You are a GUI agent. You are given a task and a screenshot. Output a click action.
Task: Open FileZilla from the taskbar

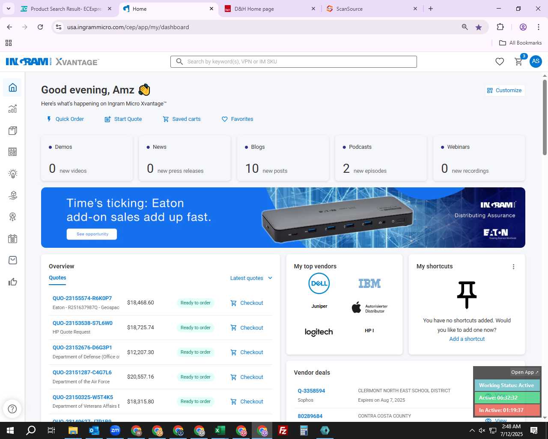pos(283,430)
